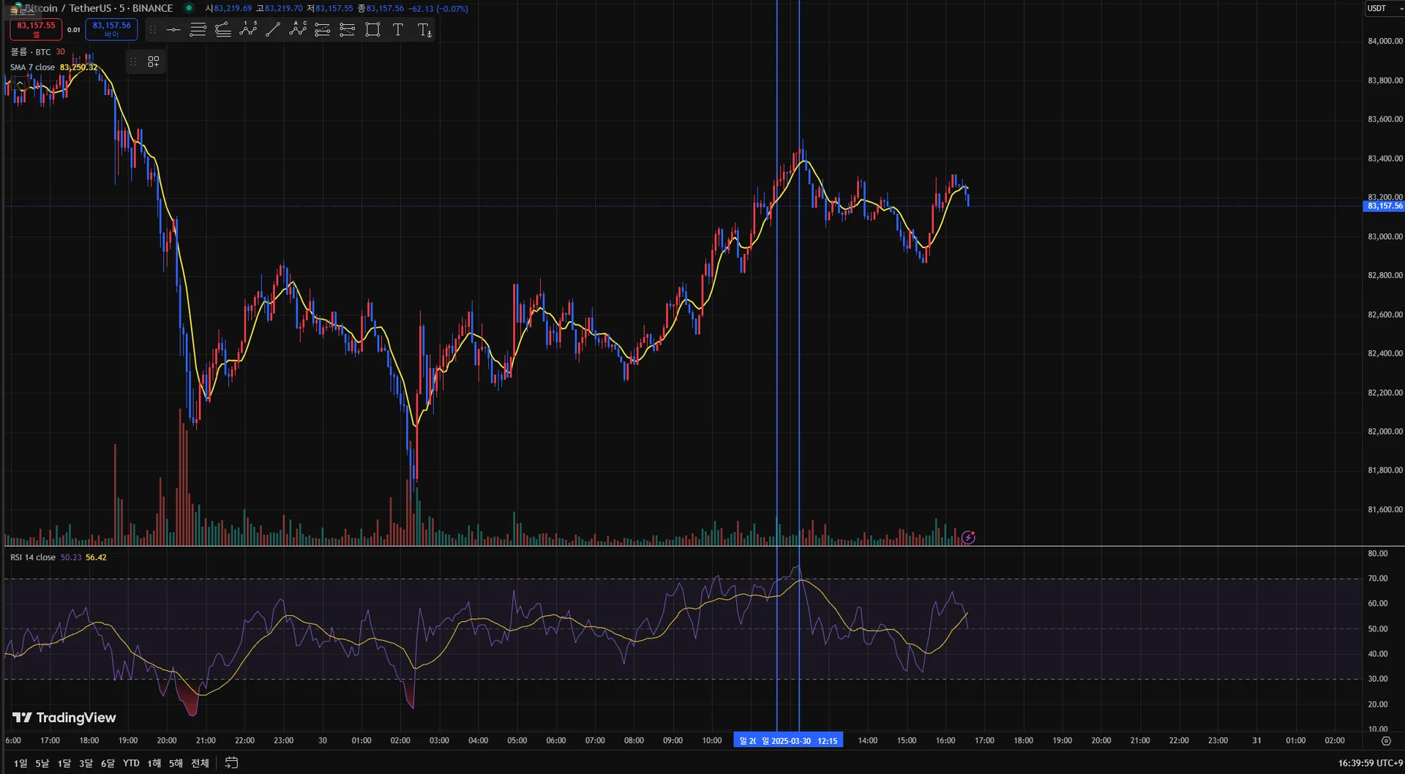Open the USDT currency dropdown

pyautogui.click(x=1385, y=9)
